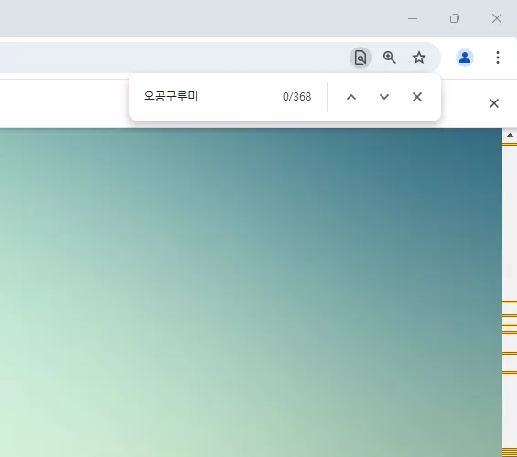Click the 0/368 match counter

(x=296, y=97)
